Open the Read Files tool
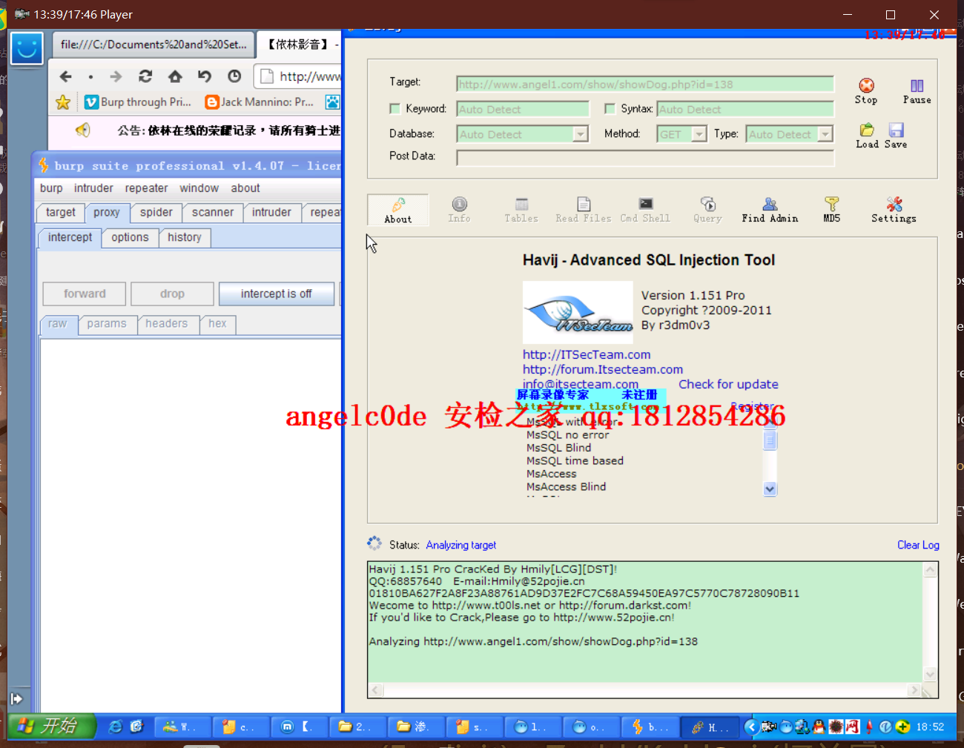Image resolution: width=964 pixels, height=748 pixels. point(584,210)
